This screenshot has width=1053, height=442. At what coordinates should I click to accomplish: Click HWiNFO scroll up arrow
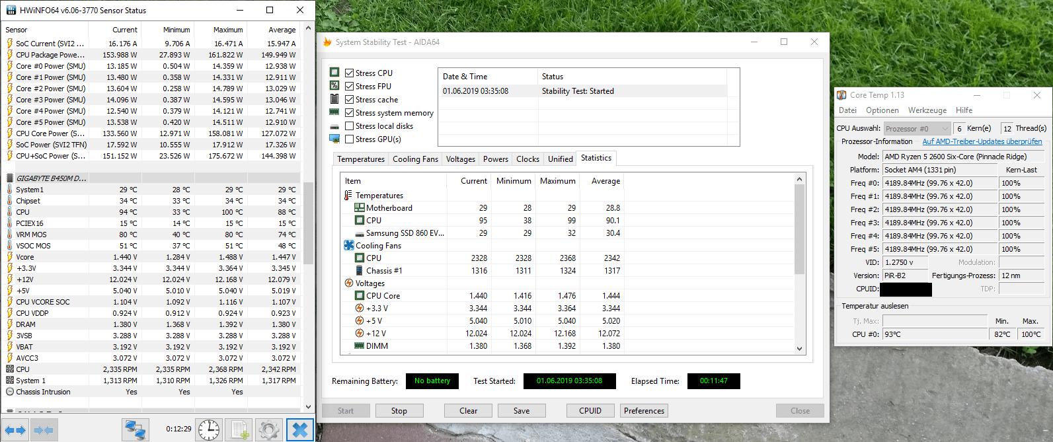pyautogui.click(x=308, y=28)
